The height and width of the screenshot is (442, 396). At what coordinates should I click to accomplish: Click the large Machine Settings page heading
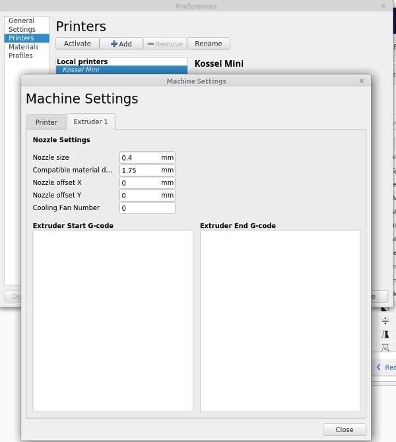pyautogui.click(x=82, y=99)
